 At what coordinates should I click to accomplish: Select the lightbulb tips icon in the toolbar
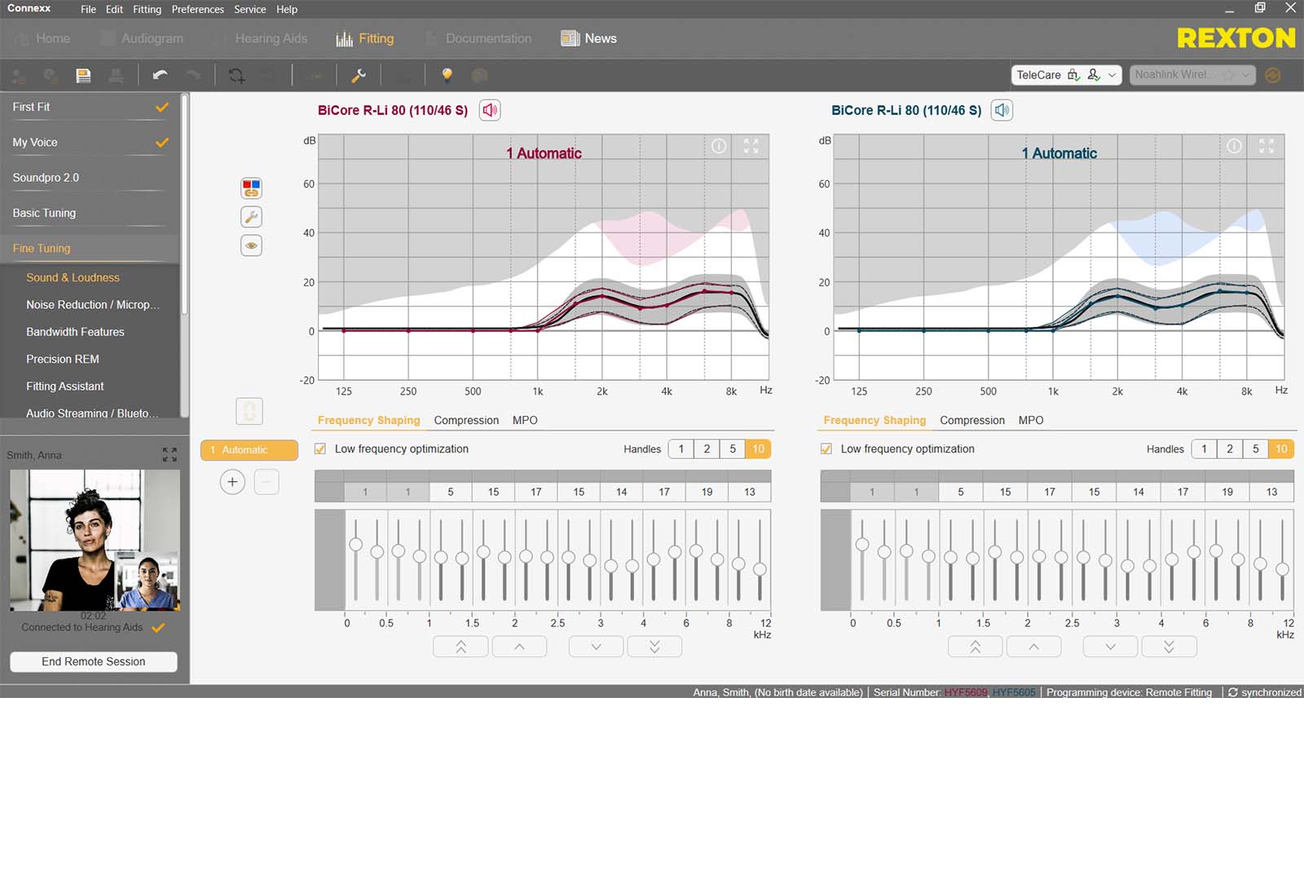447,75
